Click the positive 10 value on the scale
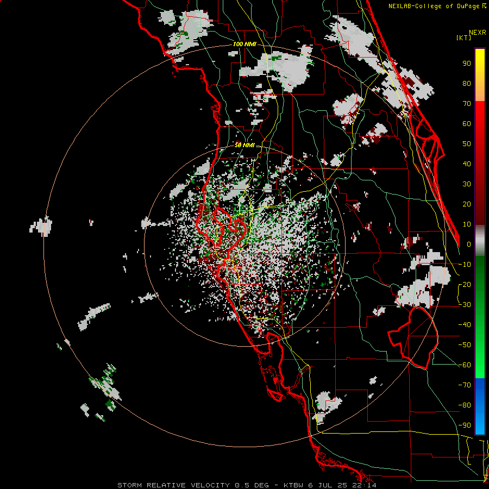Image resolution: width=489 pixels, height=489 pixels. coord(467,224)
